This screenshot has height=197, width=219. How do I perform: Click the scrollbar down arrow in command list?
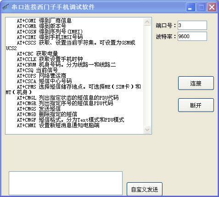point(147,130)
